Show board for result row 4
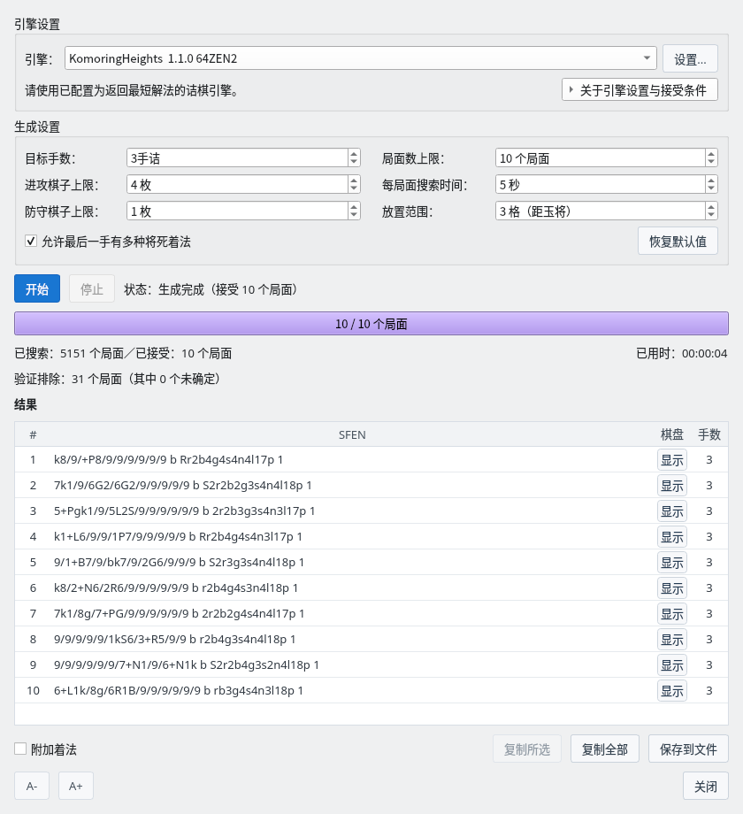The width and height of the screenshot is (743, 814). (x=672, y=537)
